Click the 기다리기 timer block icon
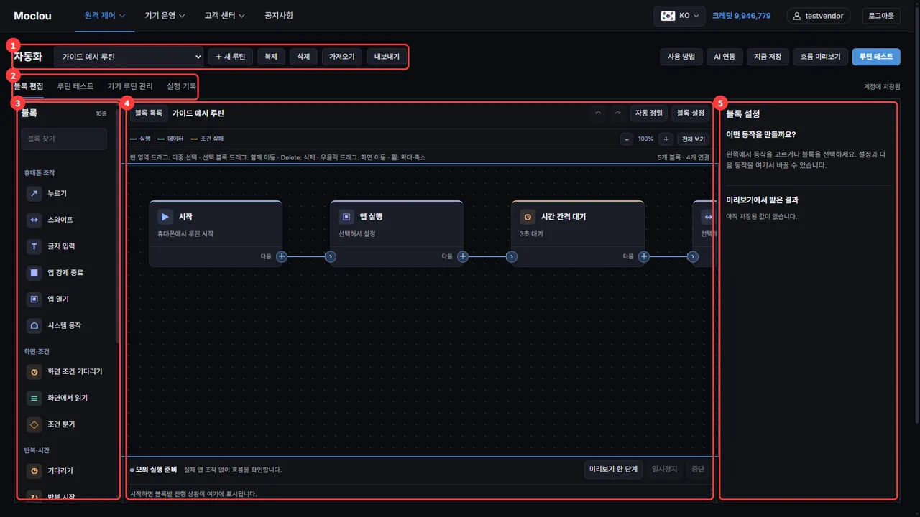 pos(34,471)
